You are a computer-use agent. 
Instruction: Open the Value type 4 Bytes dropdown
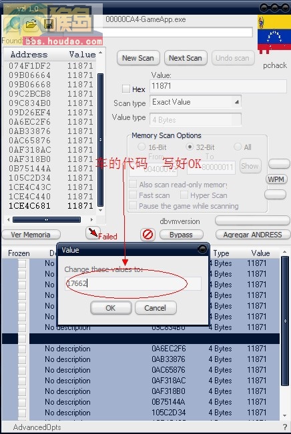(196, 119)
